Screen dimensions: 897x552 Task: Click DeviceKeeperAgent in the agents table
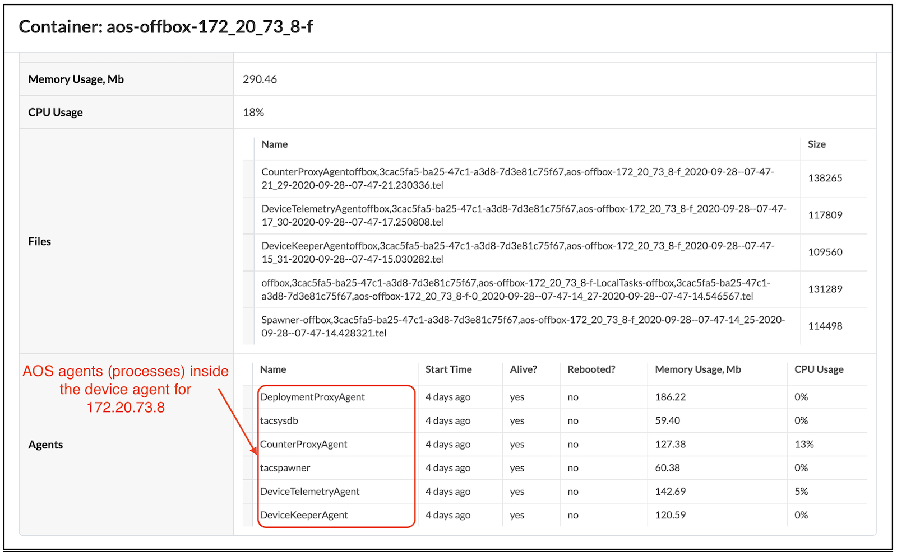(304, 515)
